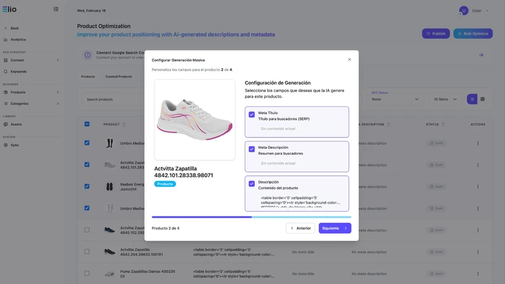505x284 pixels.
Task: Click the Google Search Console info icon
Action: (x=87, y=55)
